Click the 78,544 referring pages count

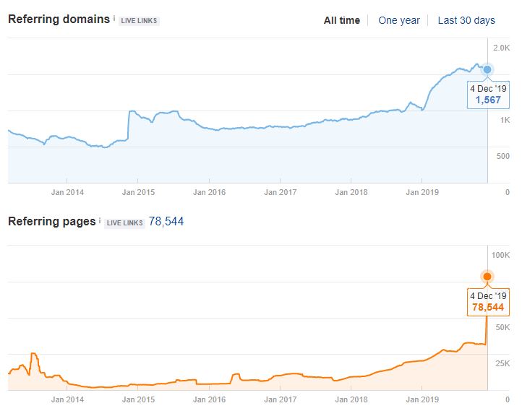tap(166, 222)
